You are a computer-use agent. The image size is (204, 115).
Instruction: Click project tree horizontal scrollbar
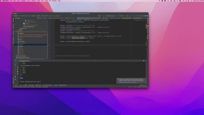coord(29,59)
